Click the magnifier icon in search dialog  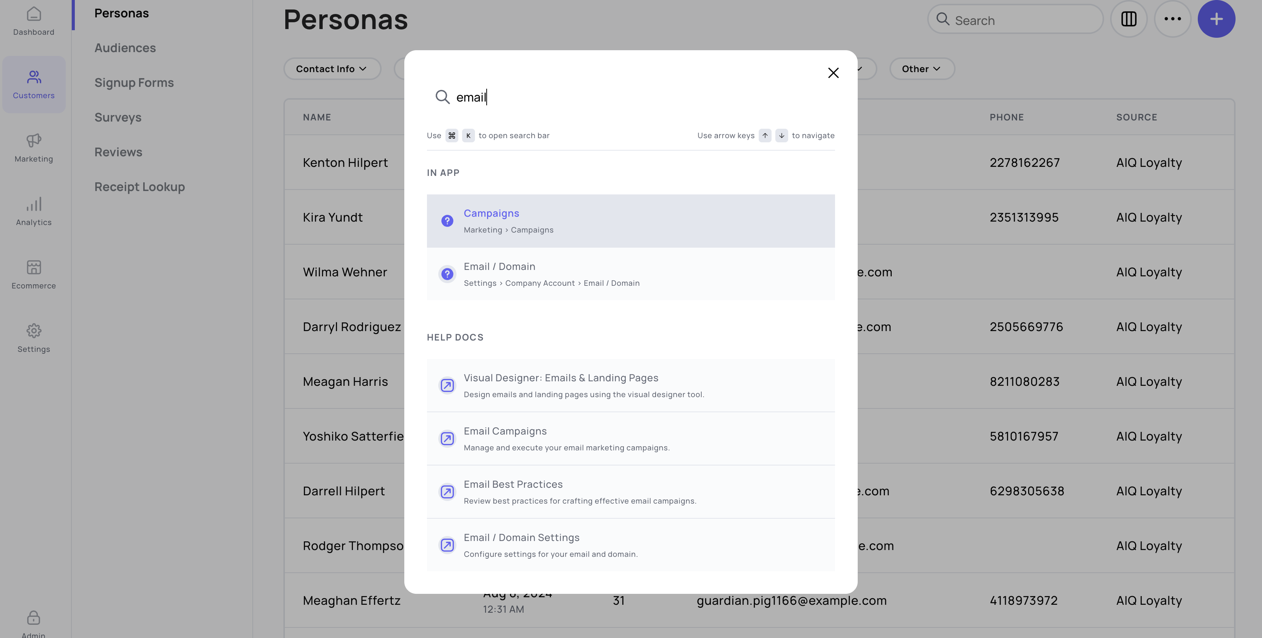point(442,97)
